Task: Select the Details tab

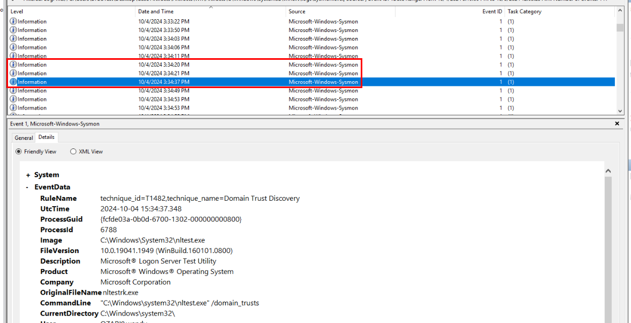Action: click(46, 137)
